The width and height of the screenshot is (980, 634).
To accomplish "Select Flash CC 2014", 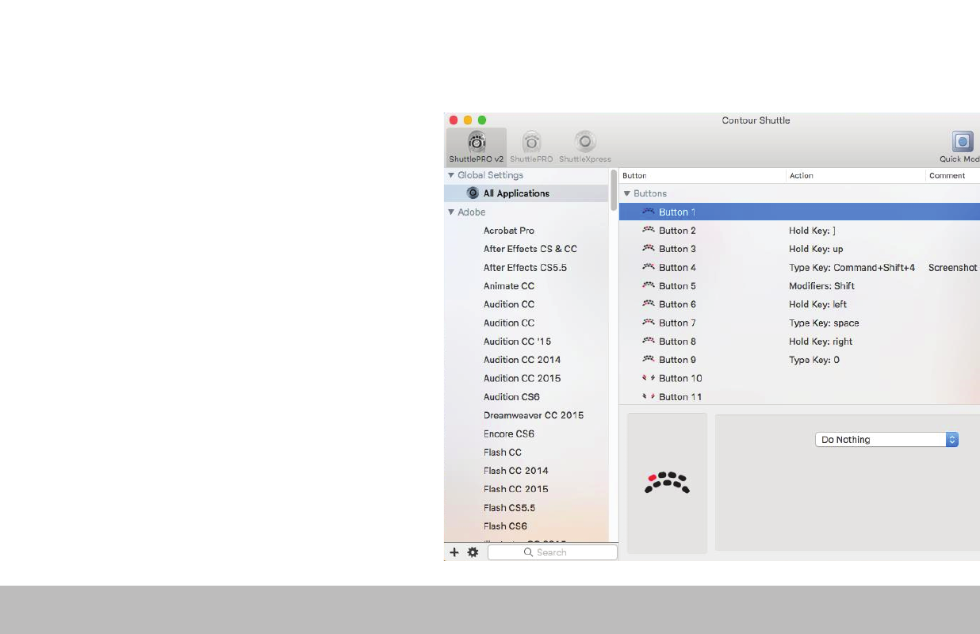I will (516, 471).
